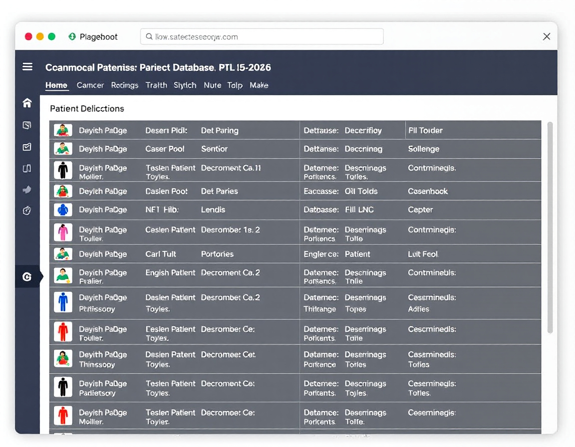The height and width of the screenshot is (447, 575).
Task: Click the vertical scrollbar of patient list
Action: pyautogui.click(x=550, y=227)
